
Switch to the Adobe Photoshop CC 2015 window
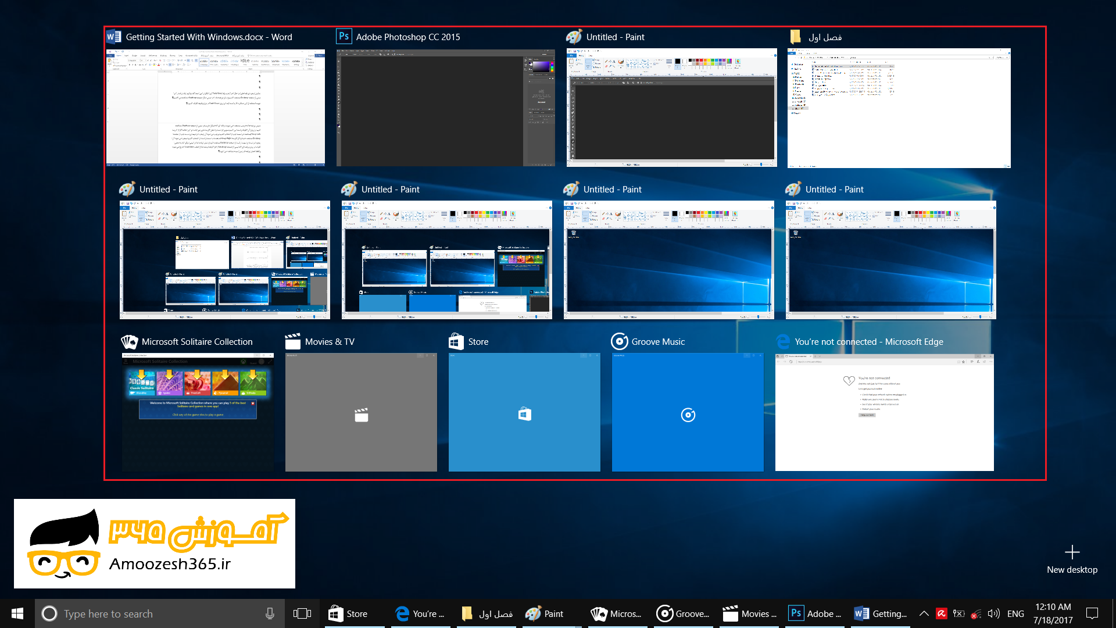[446, 108]
